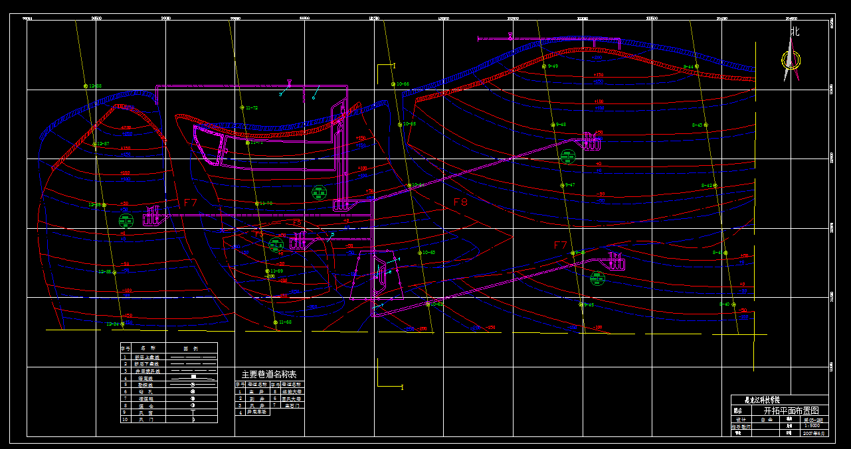The image size is (851, 449).
Task: Select the green symbol near borehole 12-86
Action: click(x=126, y=220)
